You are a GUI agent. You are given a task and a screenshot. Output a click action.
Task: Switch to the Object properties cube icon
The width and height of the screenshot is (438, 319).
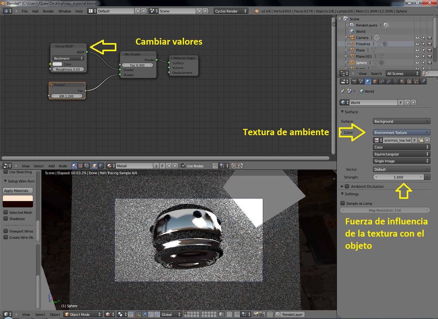[x=375, y=81]
